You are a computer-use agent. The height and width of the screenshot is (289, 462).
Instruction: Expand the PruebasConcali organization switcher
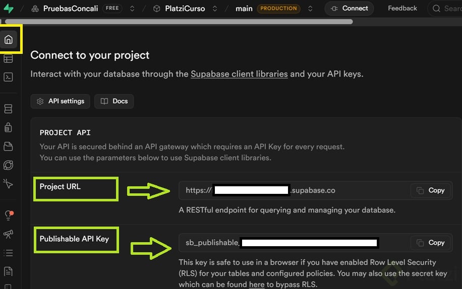(132, 9)
